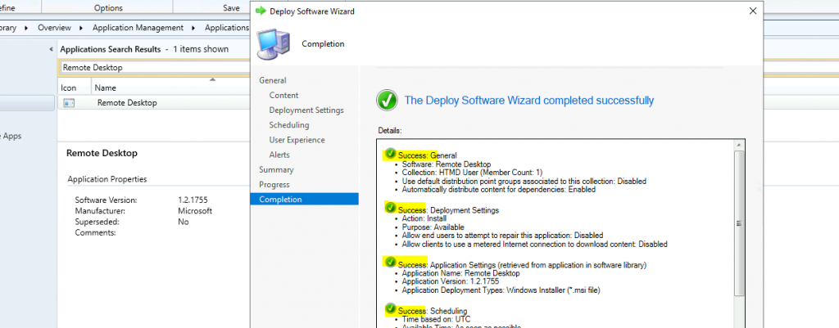Click Application Properties section label

coord(107,179)
